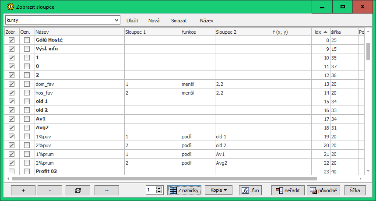Decrement the number spinner down arrow
Image resolution: width=376 pixels, height=201 pixels.
click(159, 192)
